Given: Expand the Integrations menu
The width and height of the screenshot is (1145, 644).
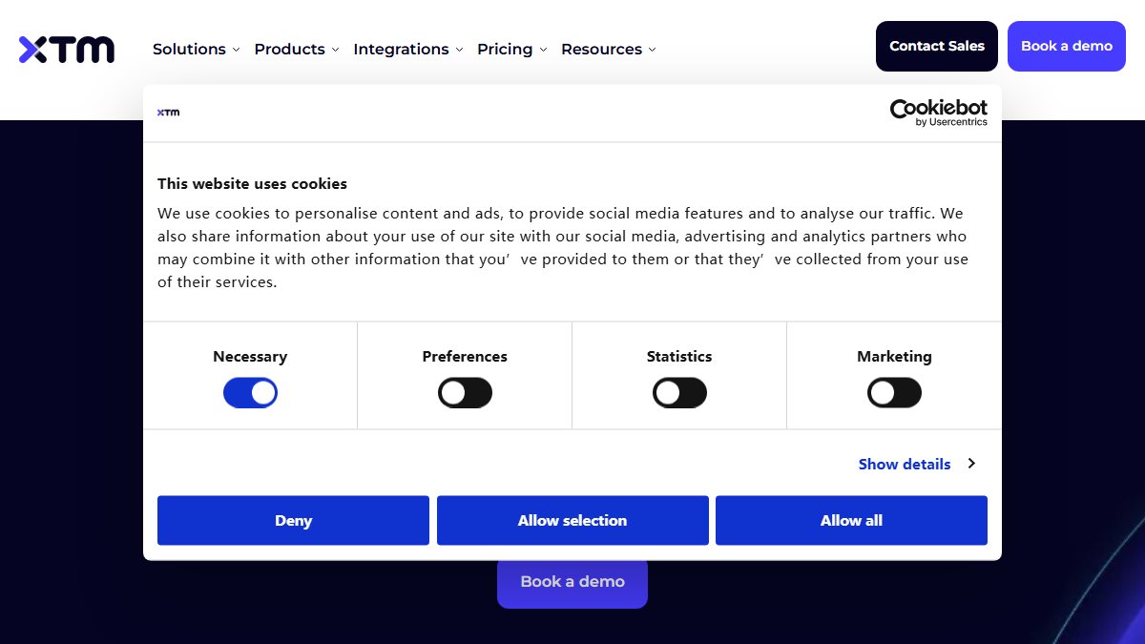Looking at the screenshot, I should (408, 49).
